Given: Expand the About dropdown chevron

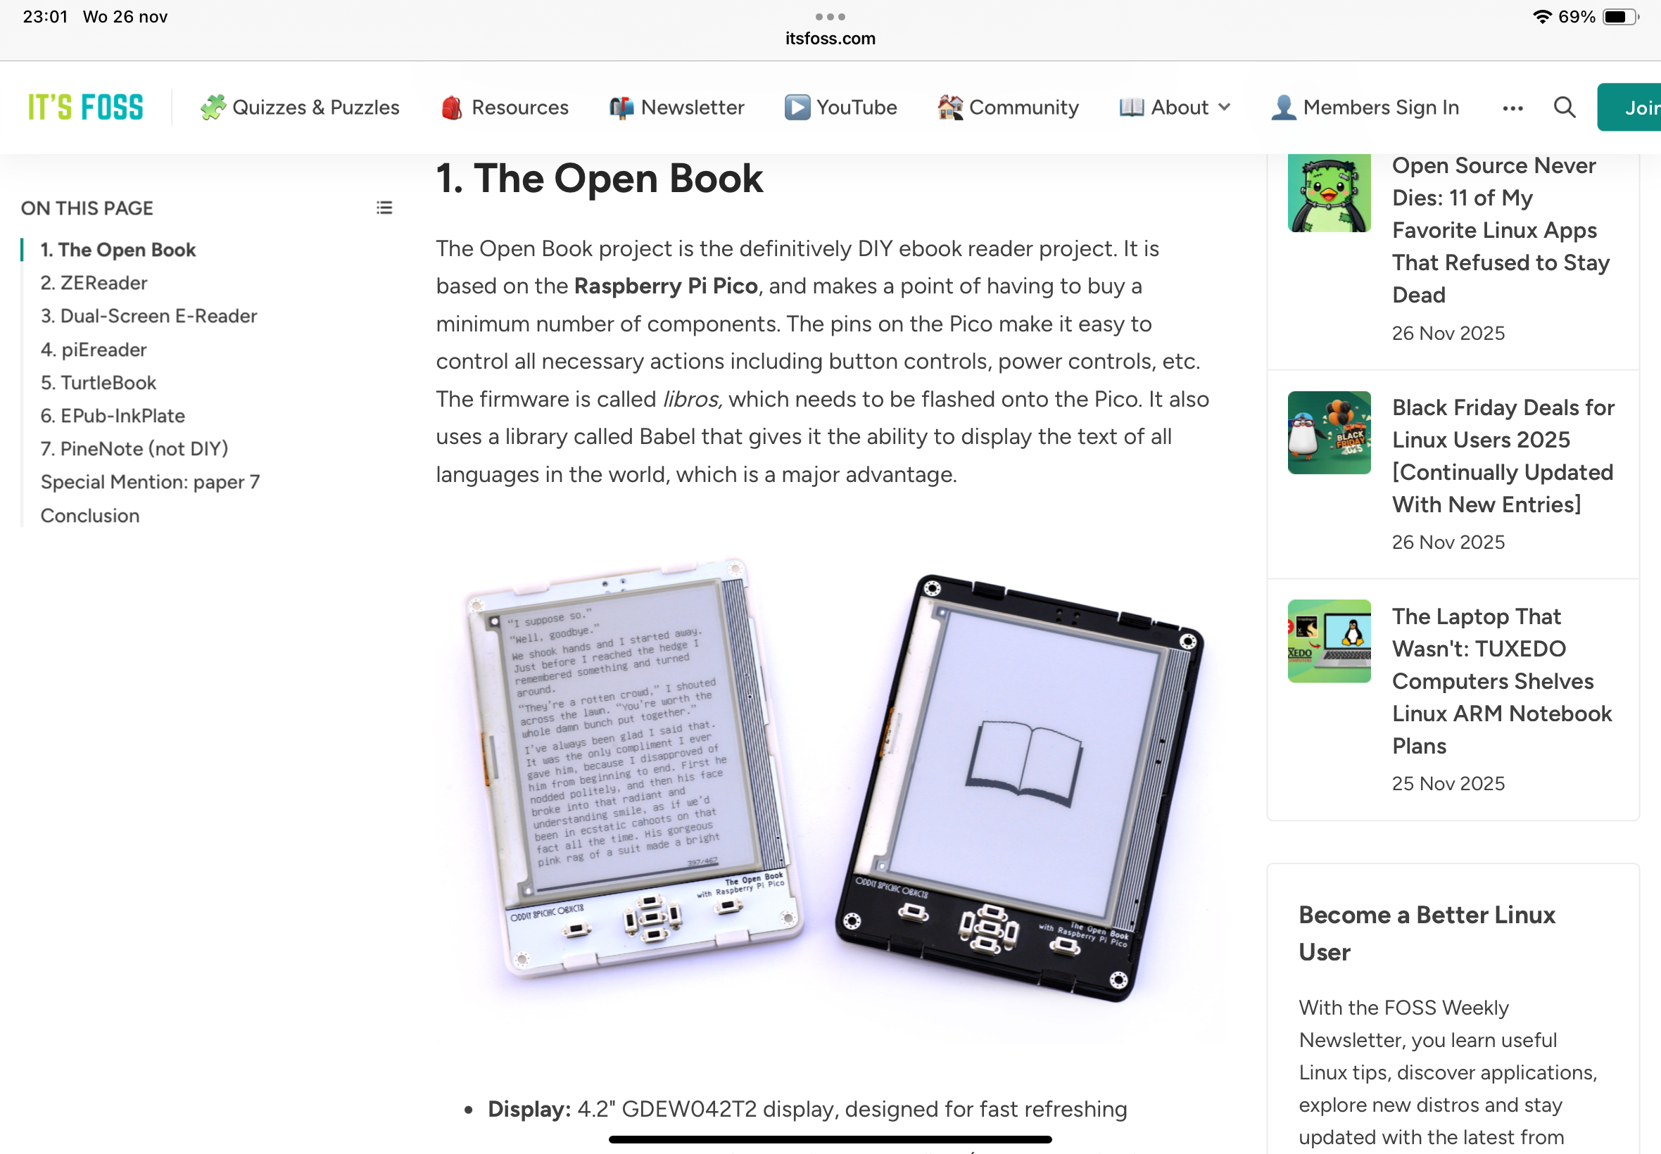Looking at the screenshot, I should (x=1223, y=107).
